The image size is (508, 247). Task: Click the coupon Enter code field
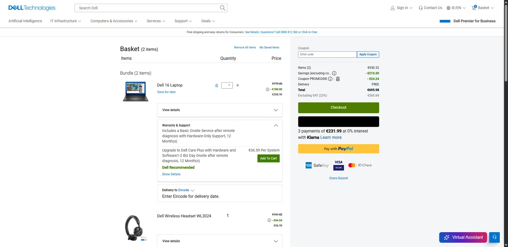(x=327, y=54)
